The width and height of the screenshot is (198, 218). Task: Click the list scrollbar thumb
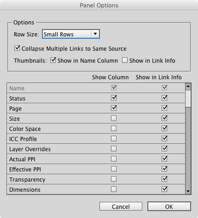pos(188,99)
